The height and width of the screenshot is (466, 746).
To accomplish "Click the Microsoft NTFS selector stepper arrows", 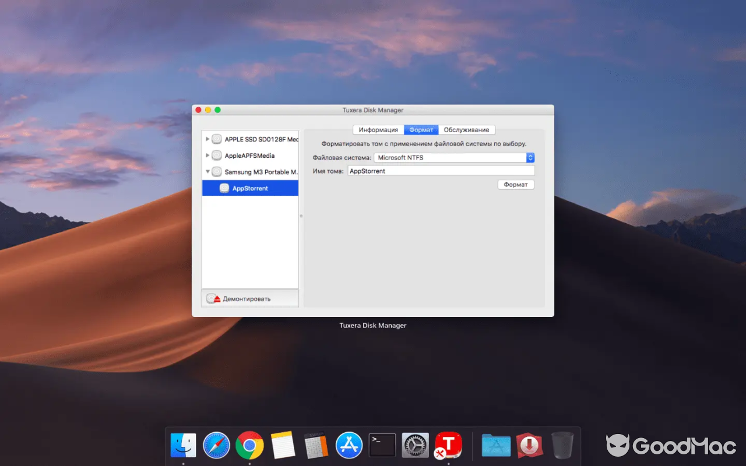I will click(530, 157).
